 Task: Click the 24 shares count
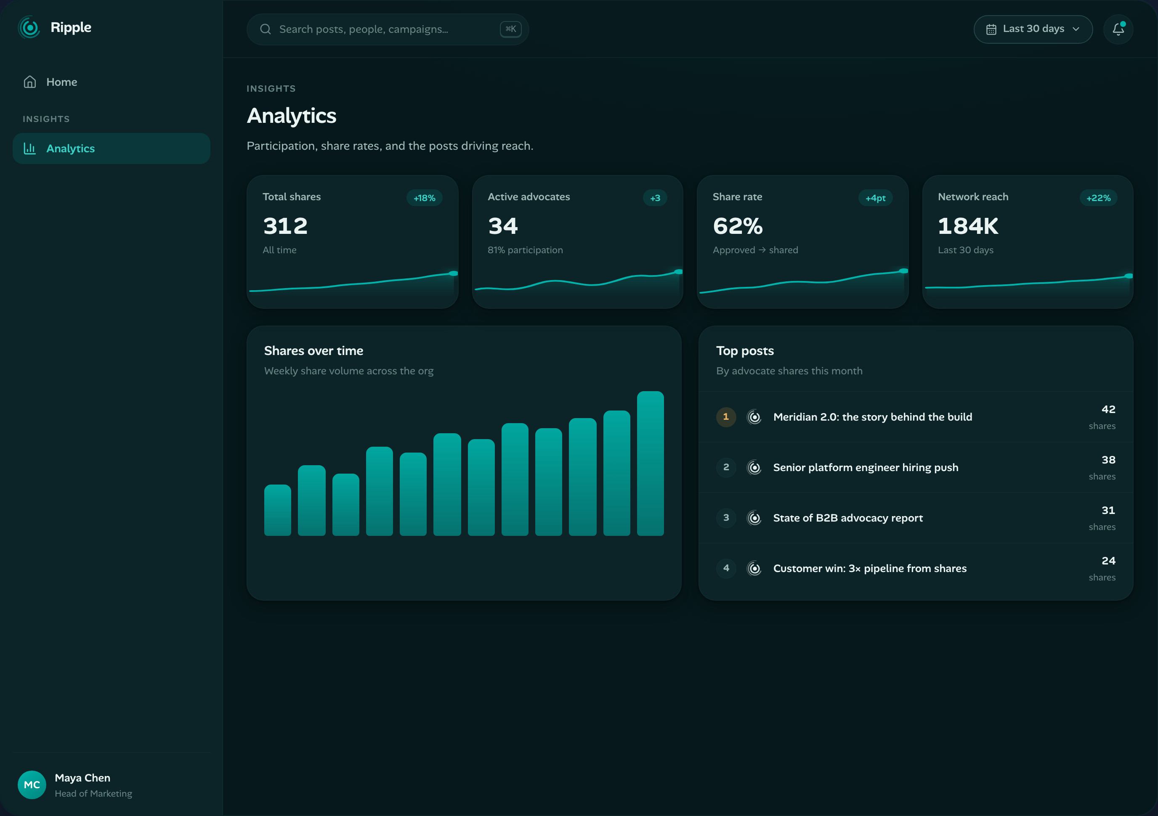point(1108,560)
